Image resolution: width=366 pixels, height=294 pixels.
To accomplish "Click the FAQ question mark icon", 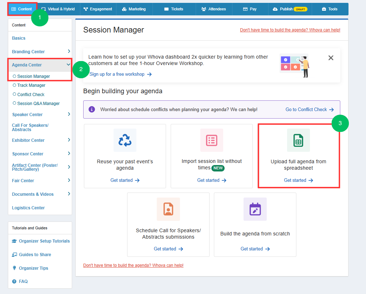I will pyautogui.click(x=14, y=281).
